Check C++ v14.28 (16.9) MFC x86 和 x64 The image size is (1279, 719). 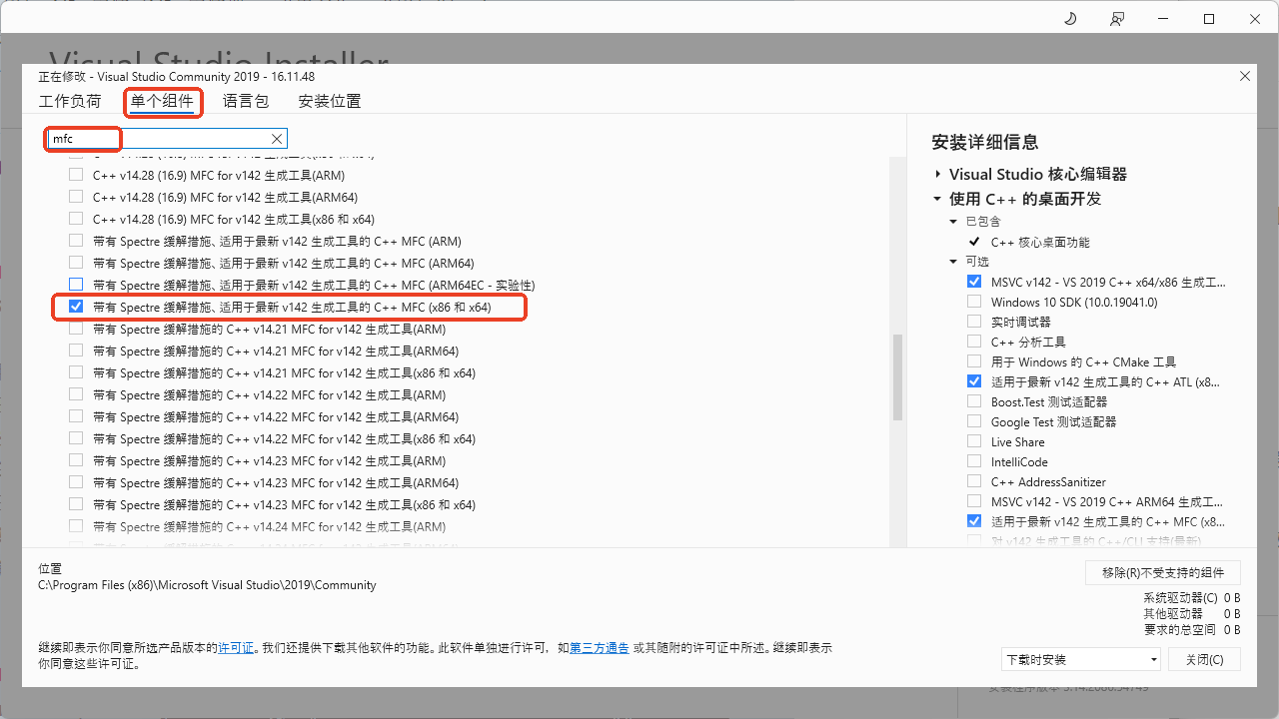coord(76,219)
